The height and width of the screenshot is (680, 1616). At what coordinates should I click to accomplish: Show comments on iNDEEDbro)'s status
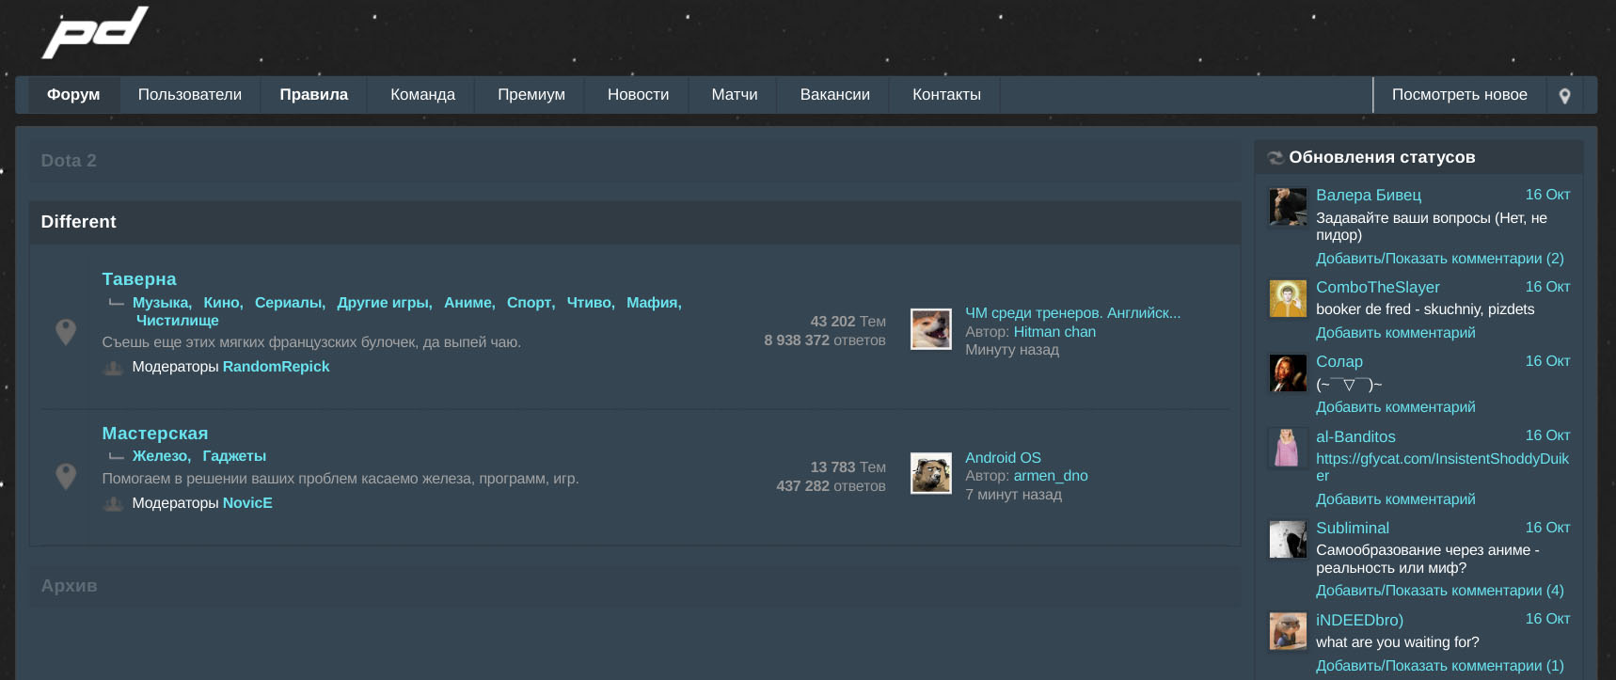[1440, 666]
